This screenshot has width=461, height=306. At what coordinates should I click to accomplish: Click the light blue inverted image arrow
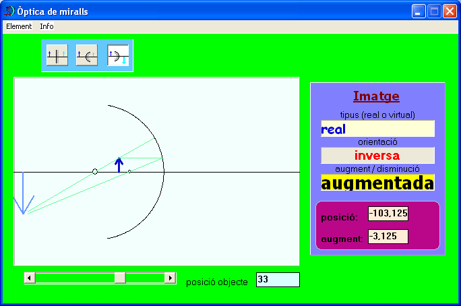(x=23, y=194)
